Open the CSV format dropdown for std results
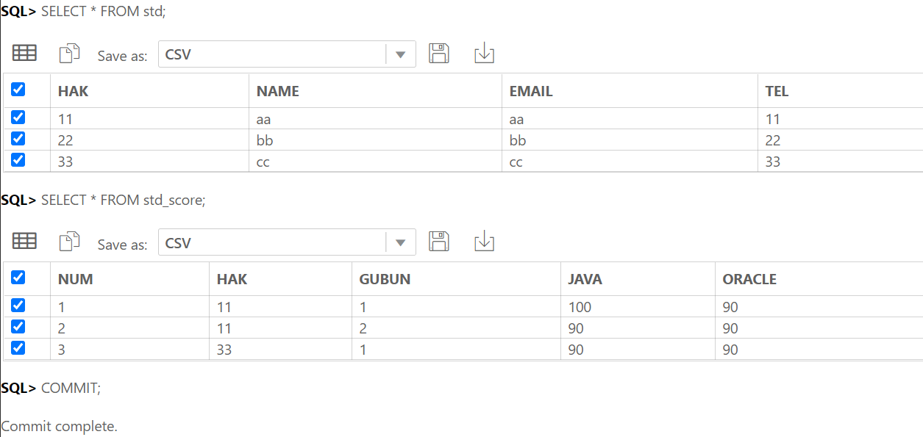923x437 pixels. tap(287, 54)
